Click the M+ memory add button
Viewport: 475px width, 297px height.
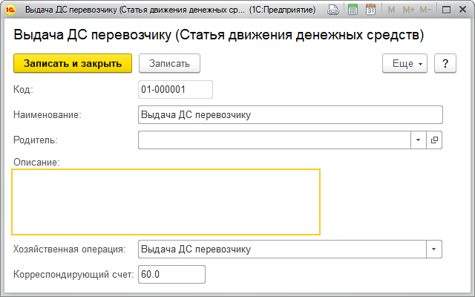pyautogui.click(x=407, y=10)
